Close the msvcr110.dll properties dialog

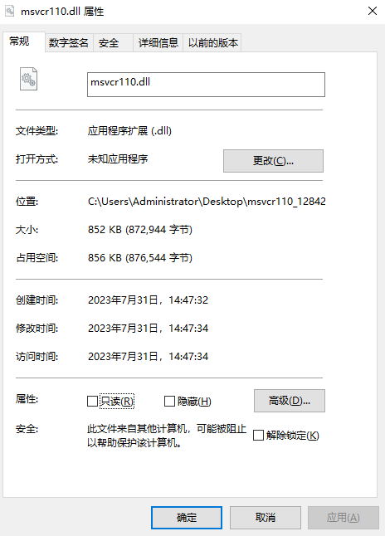[x=373, y=11]
